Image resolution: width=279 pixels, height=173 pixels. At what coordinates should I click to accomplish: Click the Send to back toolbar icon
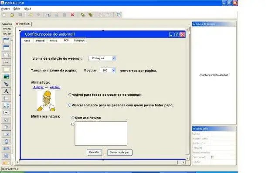point(90,15)
